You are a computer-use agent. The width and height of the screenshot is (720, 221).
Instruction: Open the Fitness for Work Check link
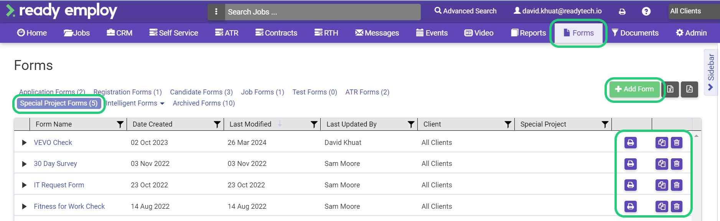point(69,206)
